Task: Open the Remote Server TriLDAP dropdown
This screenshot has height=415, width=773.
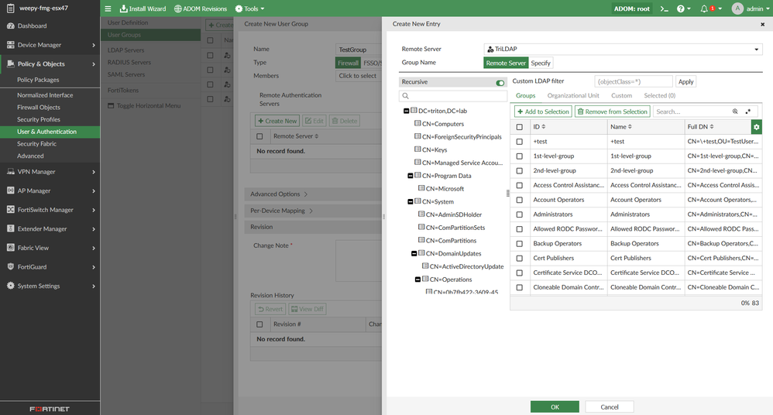Action: pos(623,49)
